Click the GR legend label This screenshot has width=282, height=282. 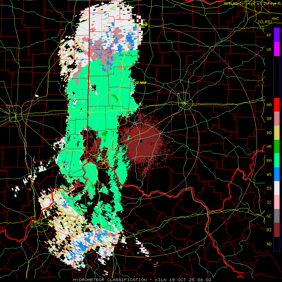pyautogui.click(x=269, y=119)
